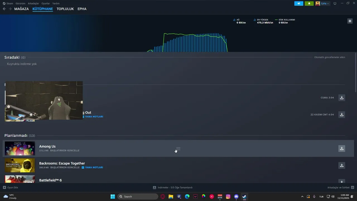The height and width of the screenshot is (201, 357).
Task: Open the TOPLULUK tab
Action: point(65,9)
